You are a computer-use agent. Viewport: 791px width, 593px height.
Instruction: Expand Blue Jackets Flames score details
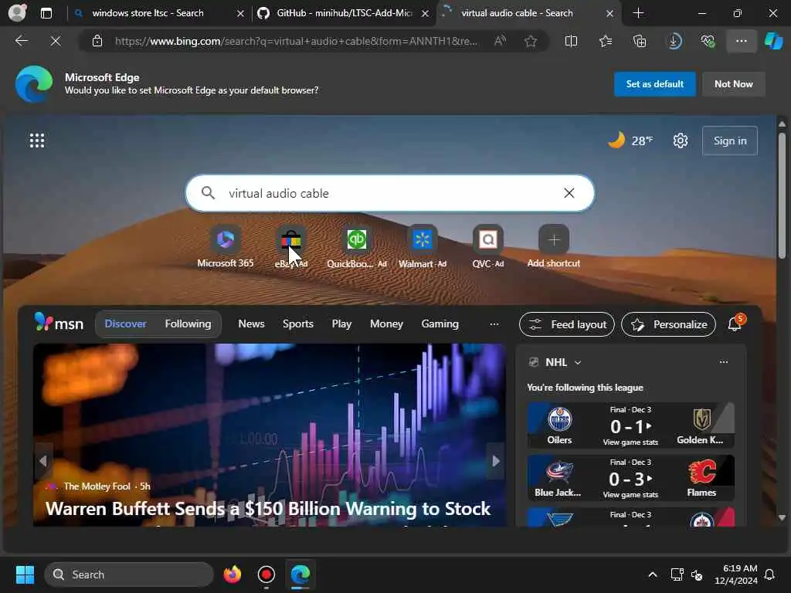tap(649, 479)
